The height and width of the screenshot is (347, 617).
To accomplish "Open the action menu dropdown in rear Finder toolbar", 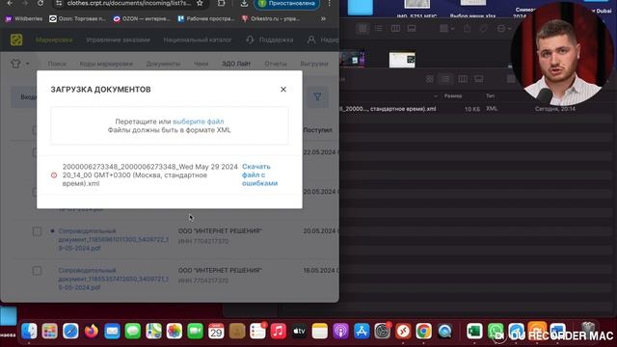I will tap(503, 28).
